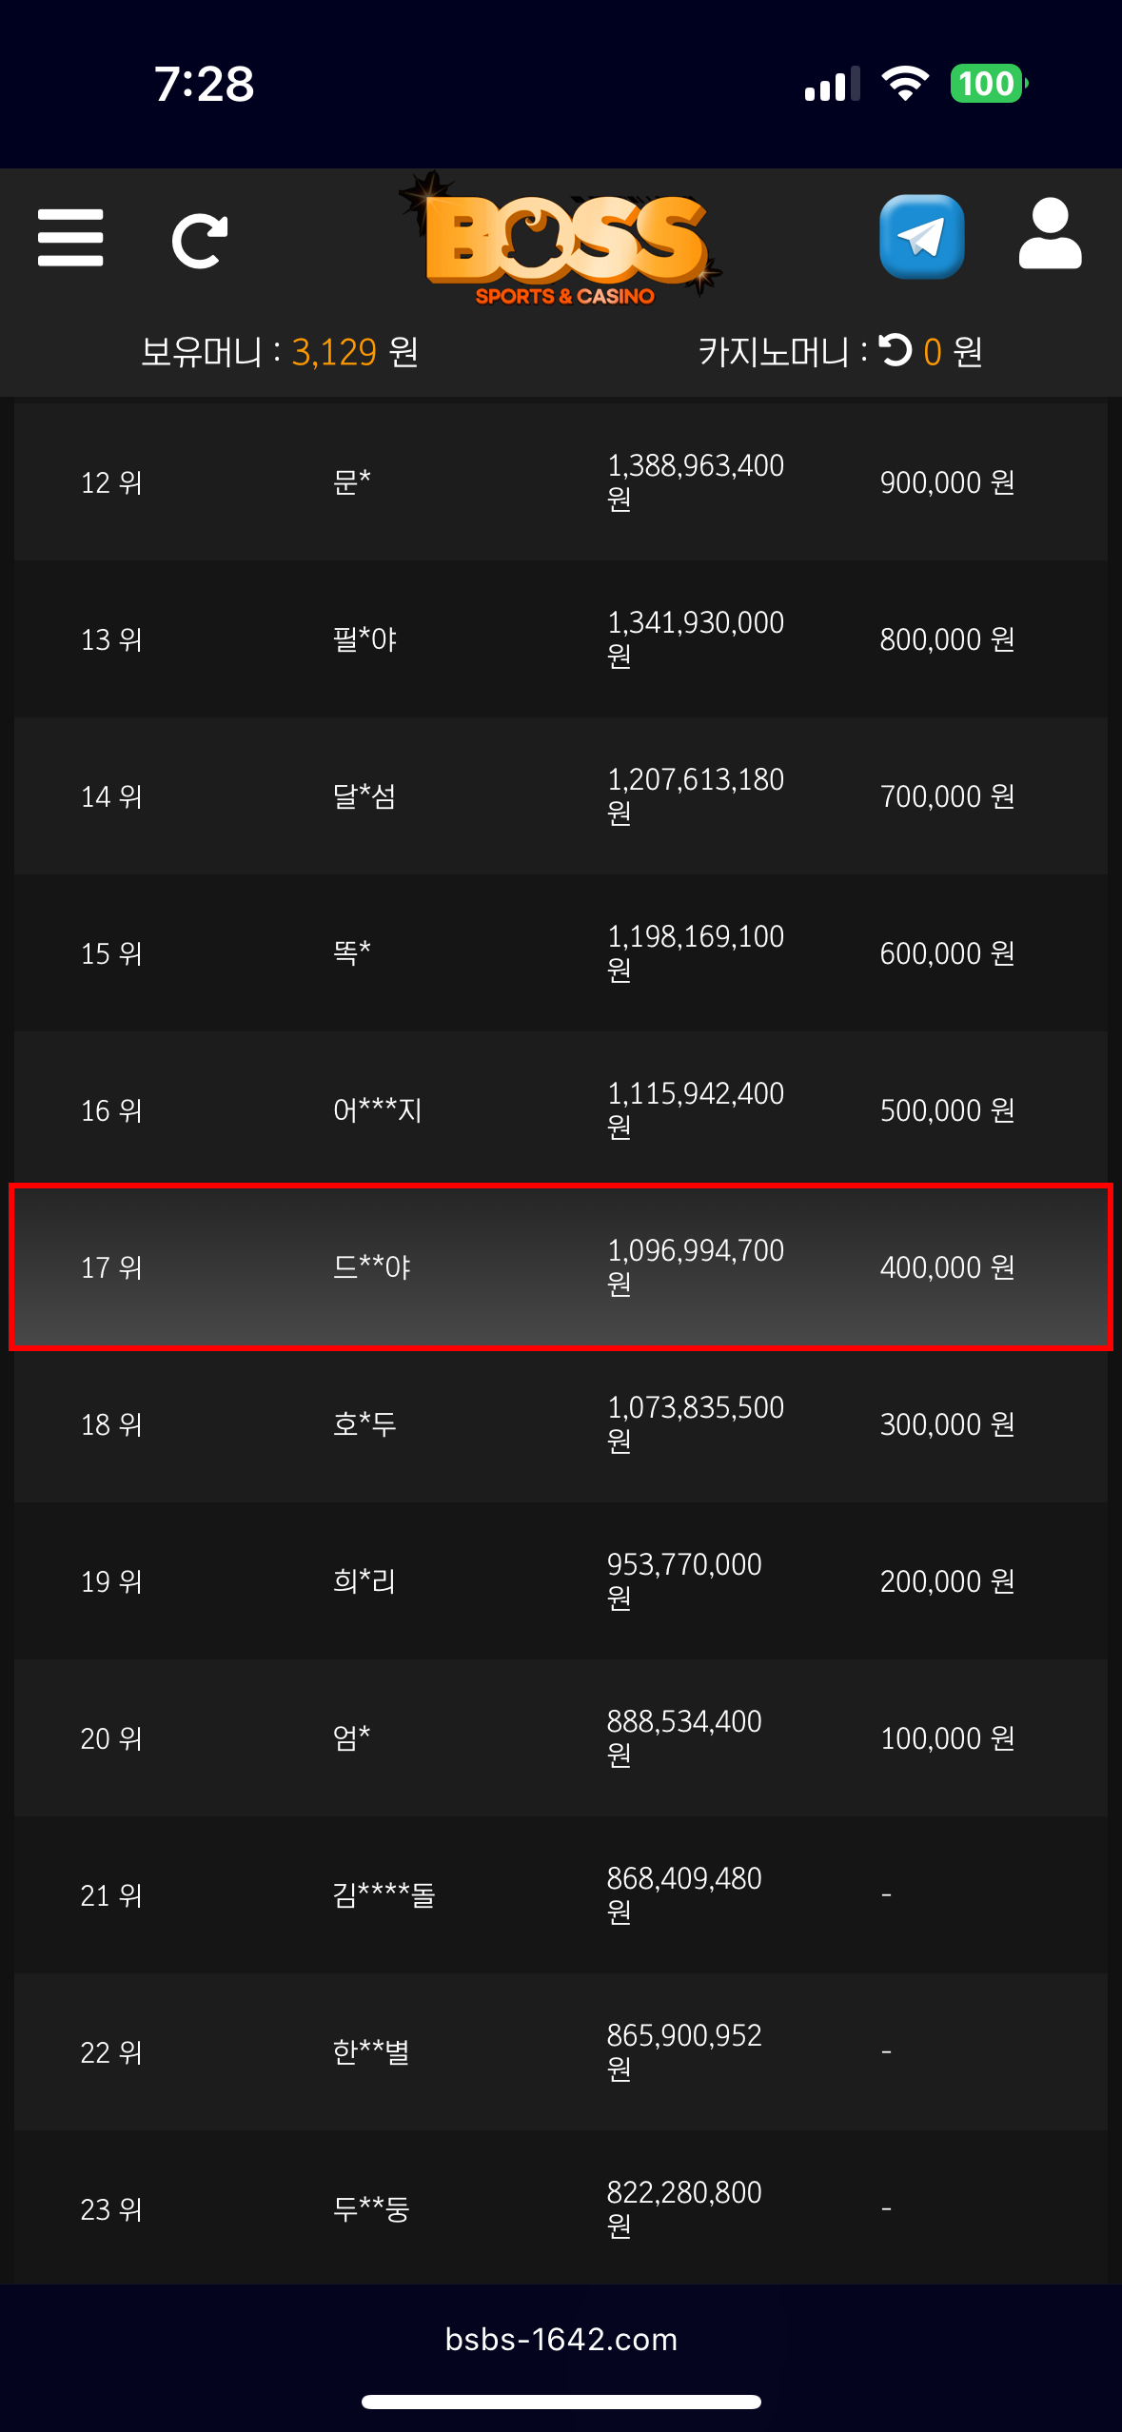Select the highlighted 17위 ranking row
Viewport: 1122px width, 2432px height.
point(561,1267)
